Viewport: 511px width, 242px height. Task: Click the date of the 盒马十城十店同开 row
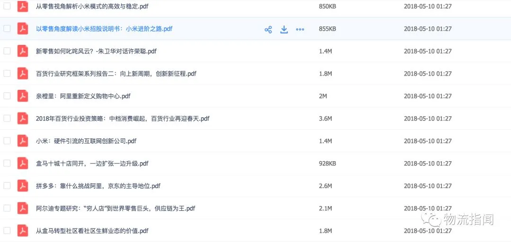point(428,164)
